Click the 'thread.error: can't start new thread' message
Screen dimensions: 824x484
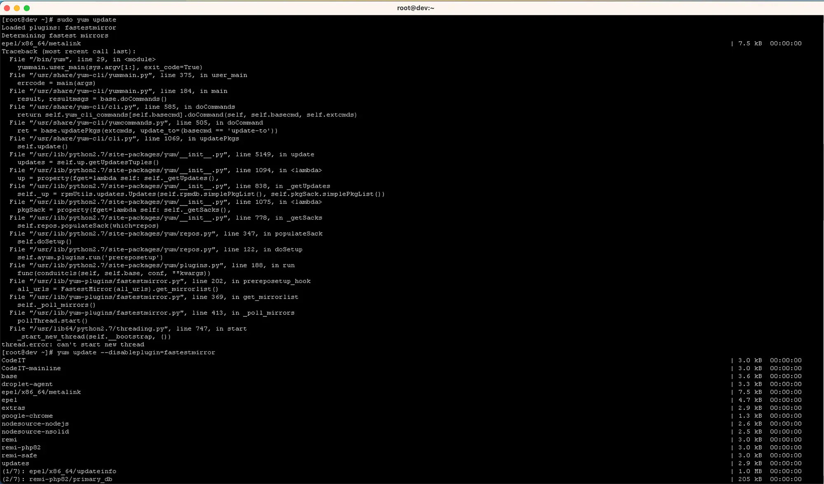tap(73, 344)
